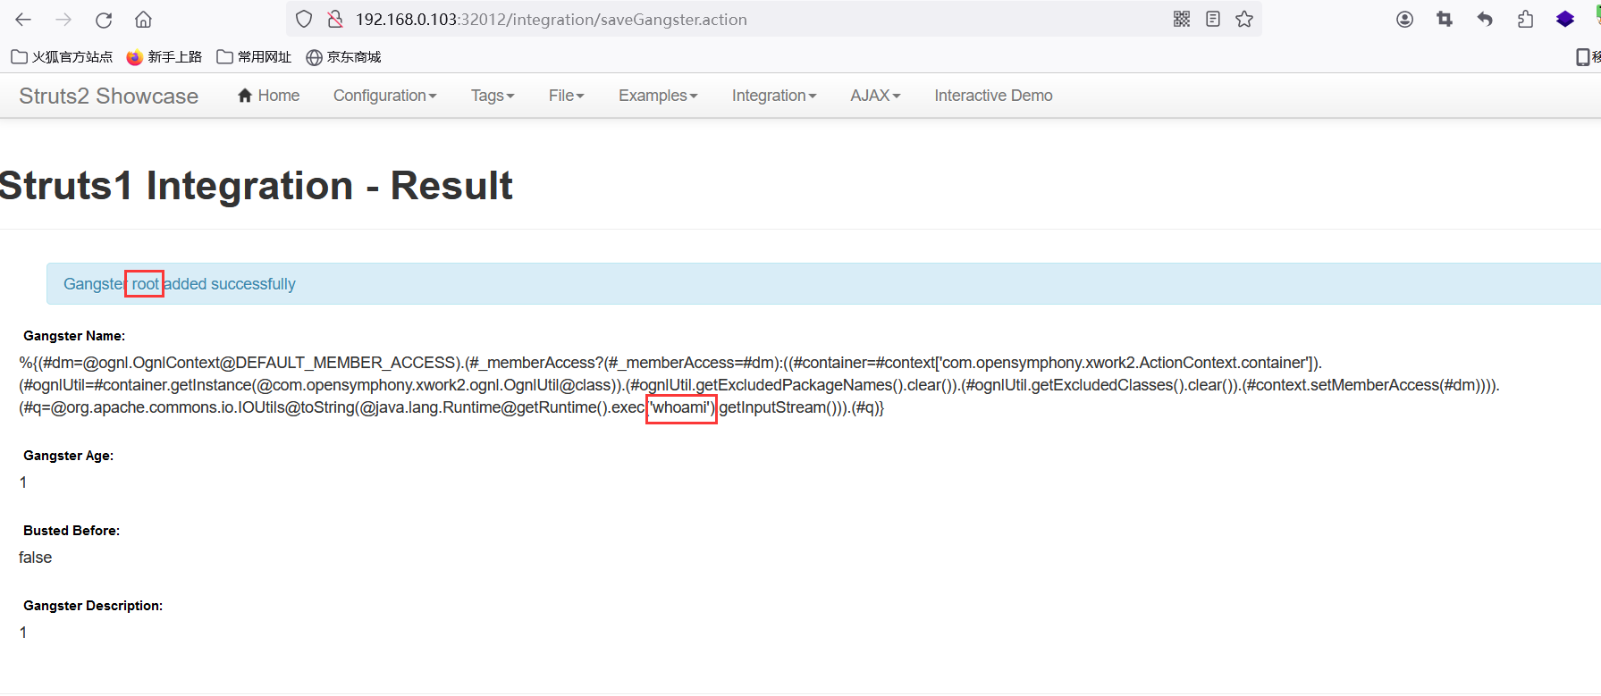Click the Busted Before label
The image size is (1601, 696).
[x=72, y=531]
